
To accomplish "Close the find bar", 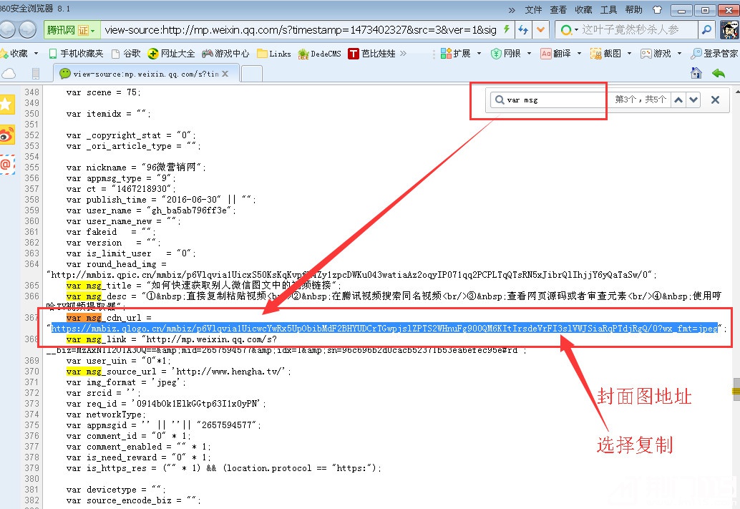I will tap(715, 100).
